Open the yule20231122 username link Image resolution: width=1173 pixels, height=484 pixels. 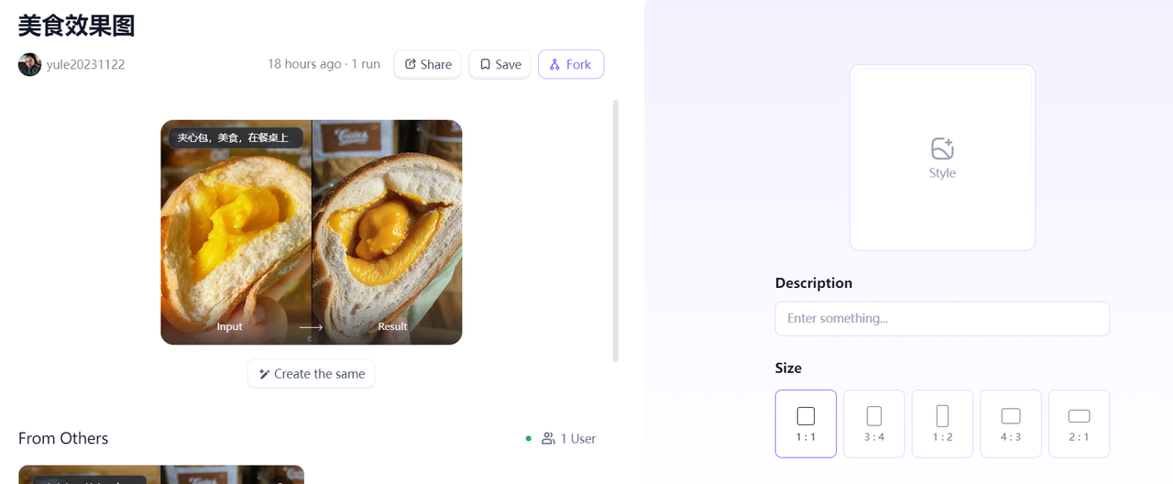tap(85, 64)
